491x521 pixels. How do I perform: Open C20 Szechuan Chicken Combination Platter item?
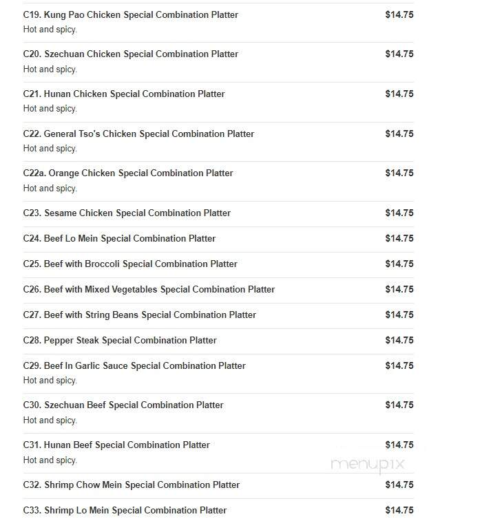[131, 54]
